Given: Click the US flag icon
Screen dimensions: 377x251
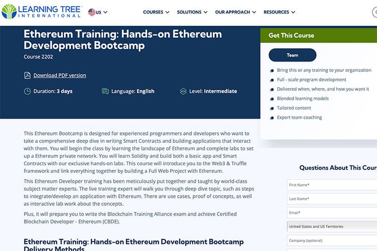Looking at the screenshot, I should coord(91,12).
